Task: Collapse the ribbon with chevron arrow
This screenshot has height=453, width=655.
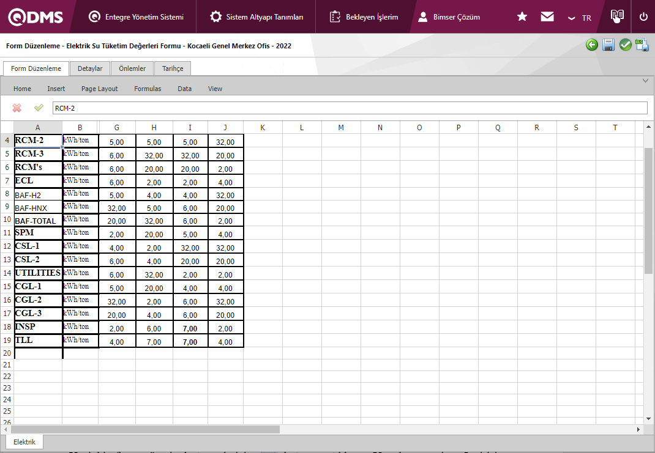Action: [645, 81]
